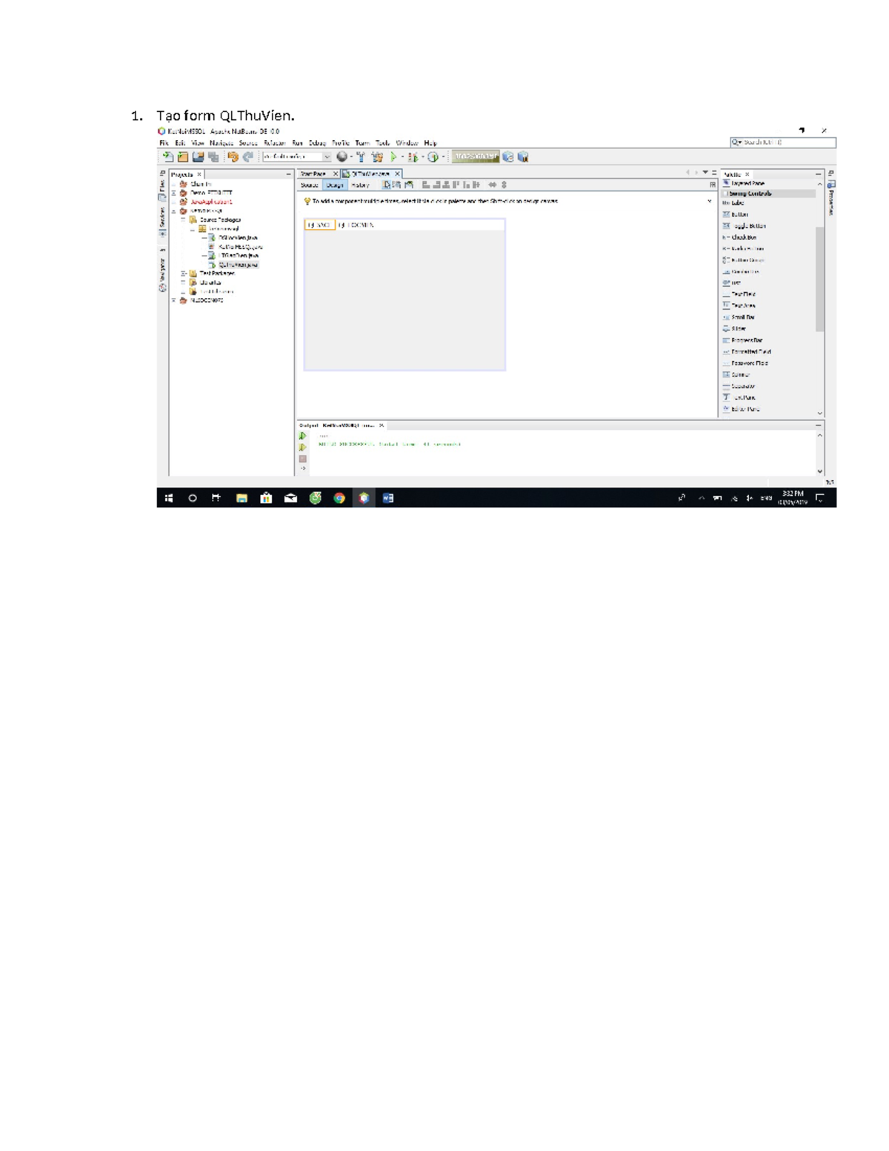The height and width of the screenshot is (1151, 889).
Task: Select the Toggle Button palette item
Action: 749,226
